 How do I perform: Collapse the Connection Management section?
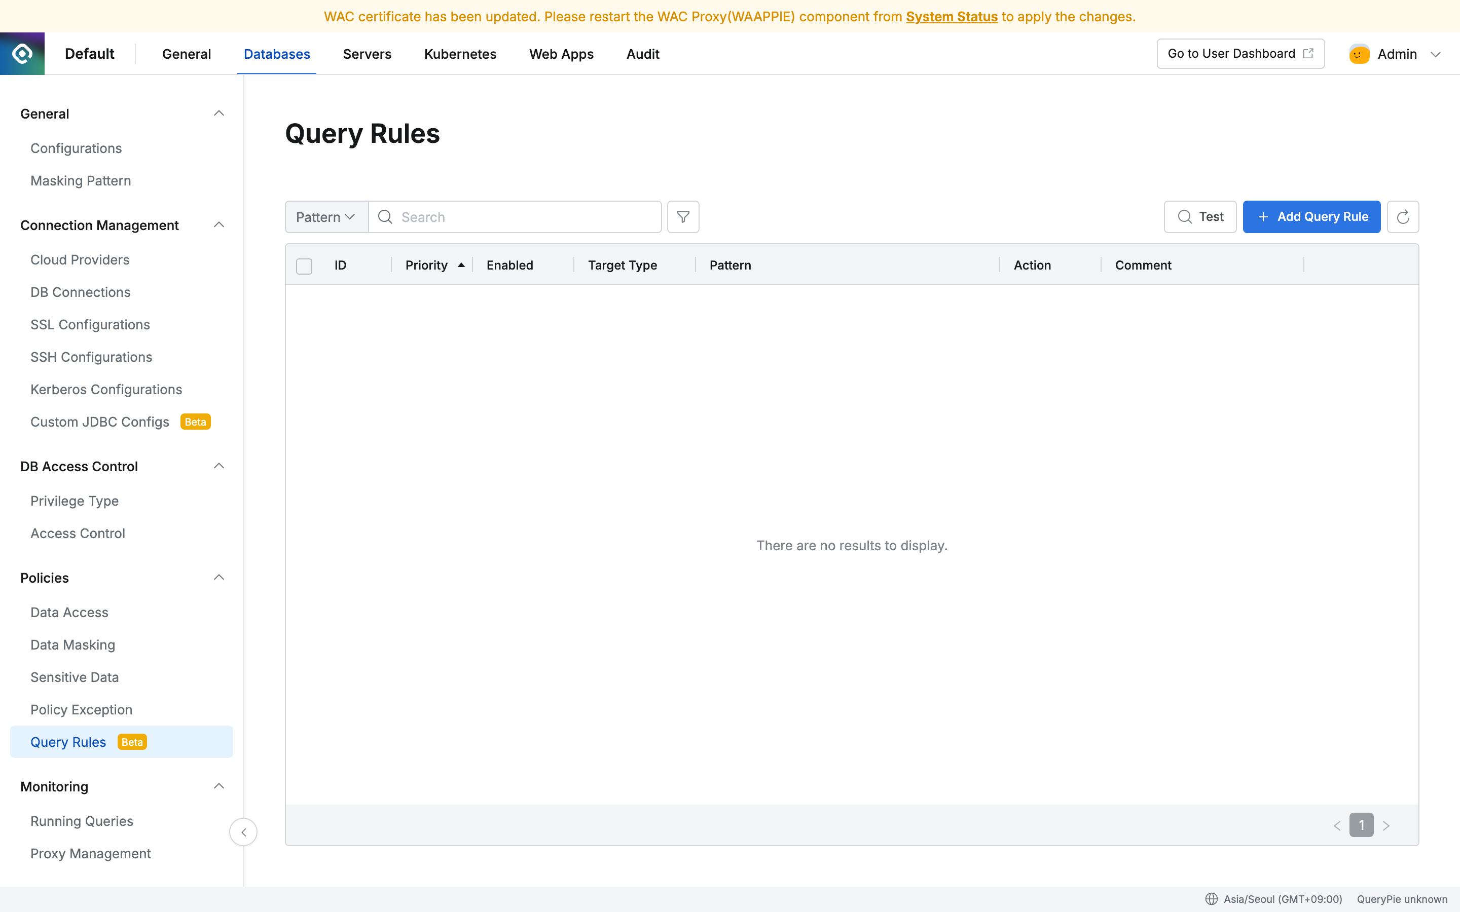tap(219, 225)
